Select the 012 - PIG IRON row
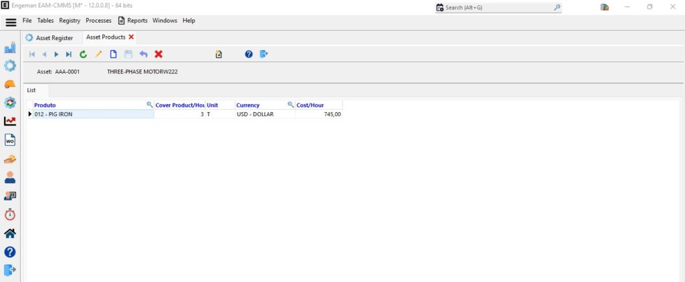685x282 pixels. pyautogui.click(x=92, y=114)
